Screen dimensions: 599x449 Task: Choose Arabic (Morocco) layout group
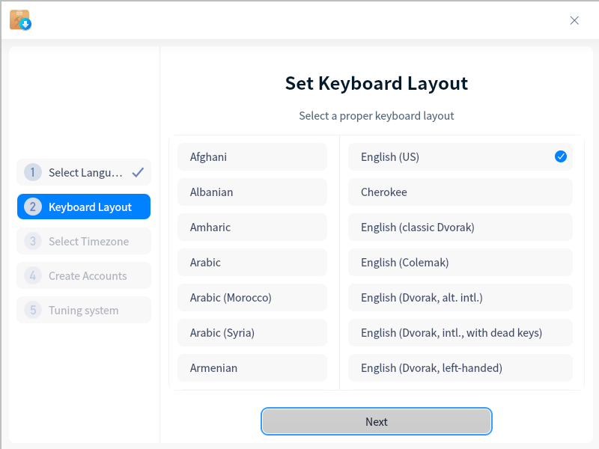252,298
